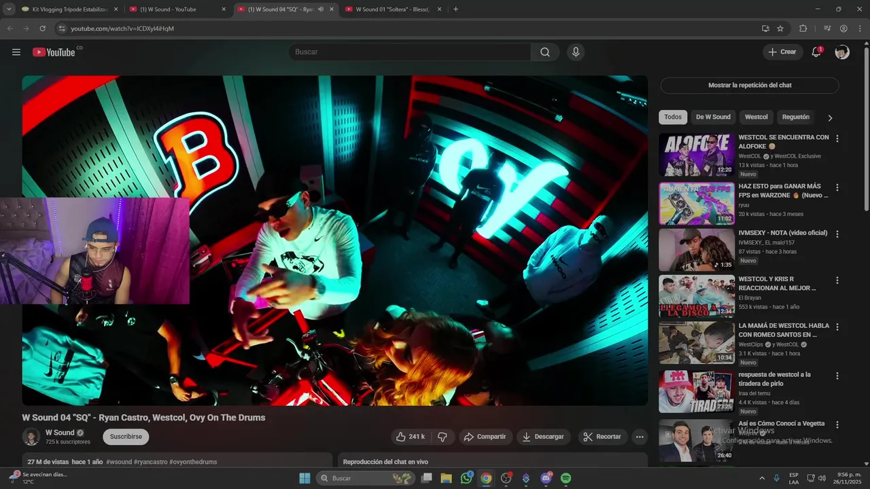The height and width of the screenshot is (489, 870).
Task: Click the Chrome address bar URL
Action: click(122, 29)
